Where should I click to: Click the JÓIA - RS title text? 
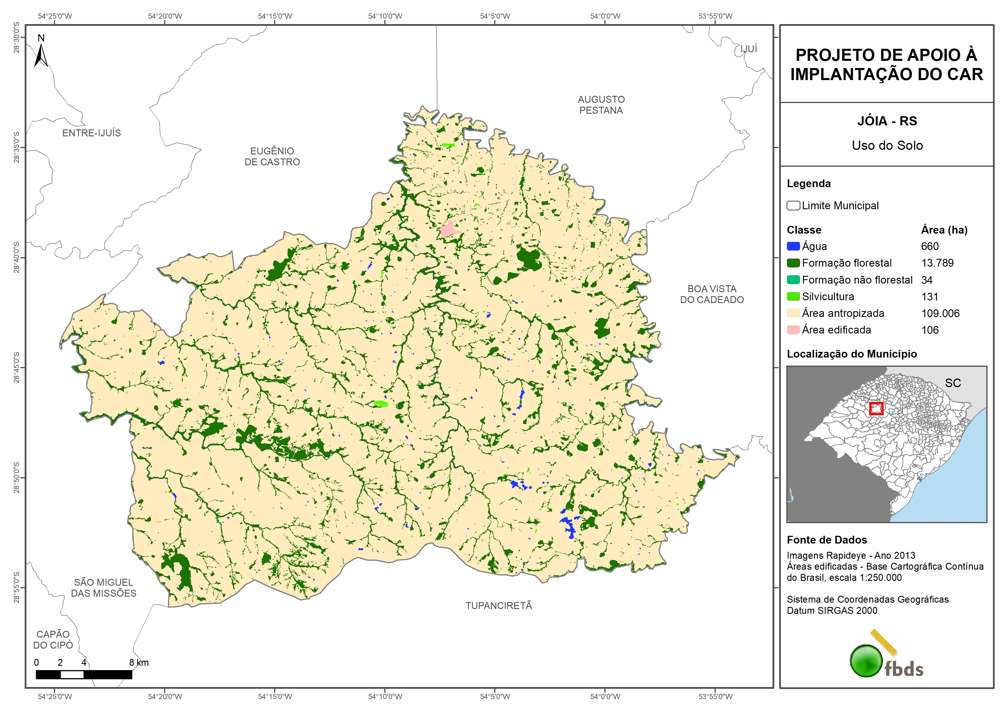(x=887, y=121)
